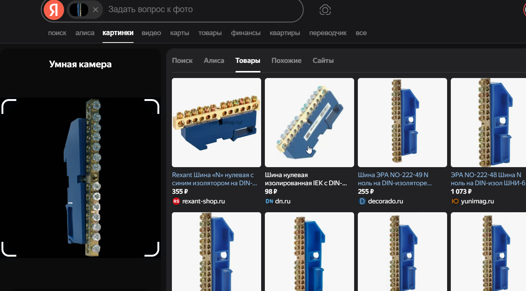Open the IEK busbar product image
526x291 pixels.
309,122
